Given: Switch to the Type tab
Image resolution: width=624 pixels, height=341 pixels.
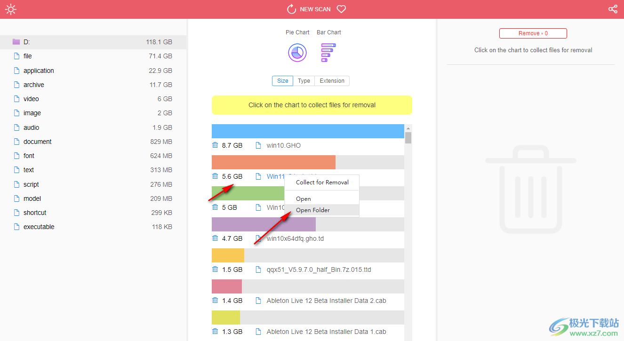Looking at the screenshot, I should 304,81.
